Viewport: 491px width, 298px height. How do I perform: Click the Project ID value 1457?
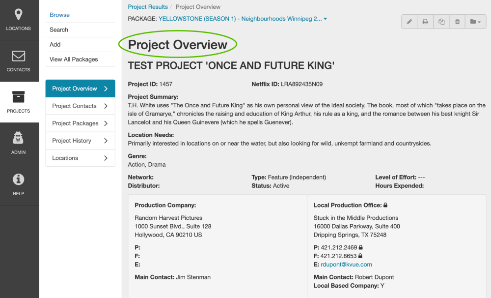coord(165,84)
